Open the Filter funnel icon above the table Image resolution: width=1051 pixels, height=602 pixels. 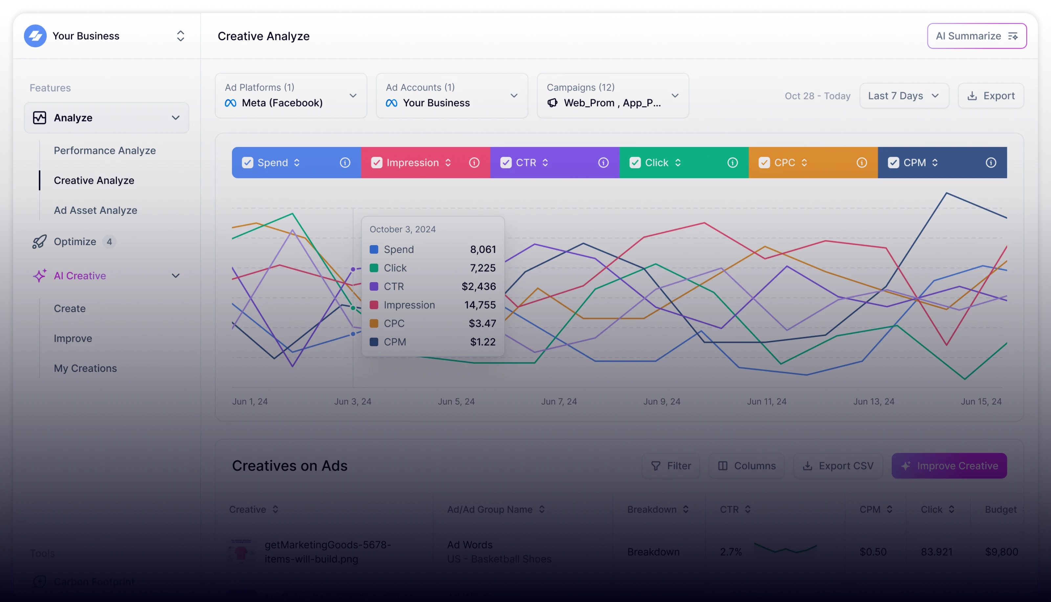click(x=657, y=466)
